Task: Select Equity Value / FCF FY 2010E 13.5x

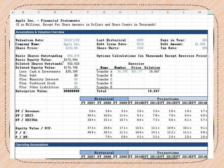Action: pyautogui.click(x=139, y=128)
